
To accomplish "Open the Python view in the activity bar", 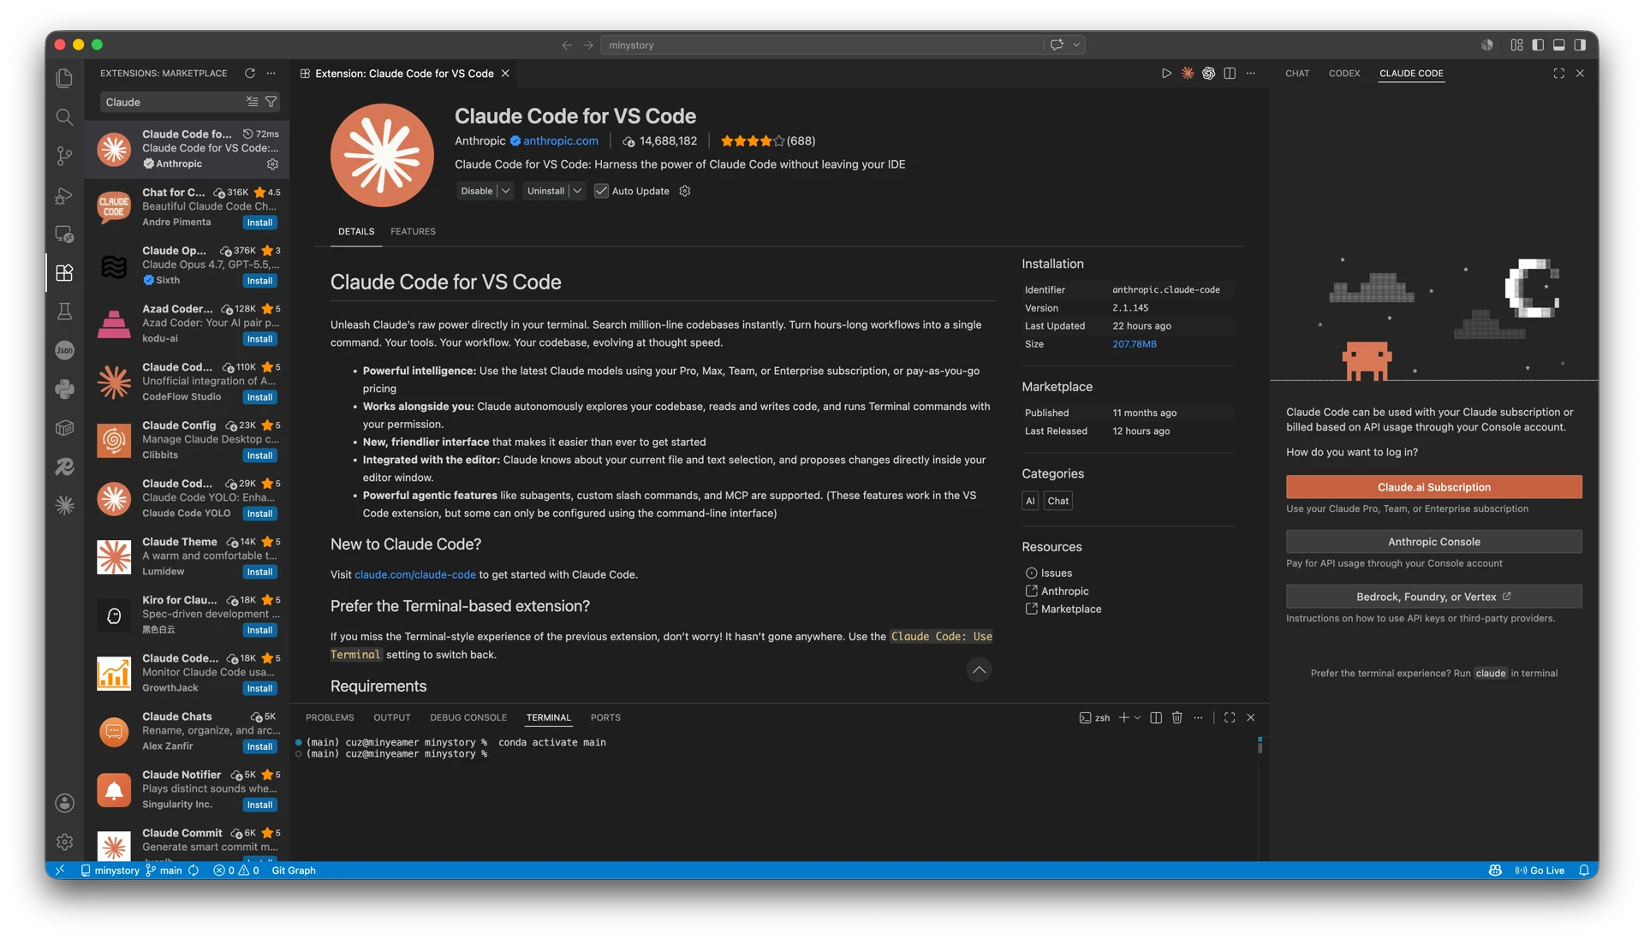I will 64,389.
